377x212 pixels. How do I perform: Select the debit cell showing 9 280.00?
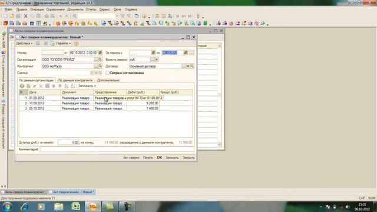pos(143,103)
